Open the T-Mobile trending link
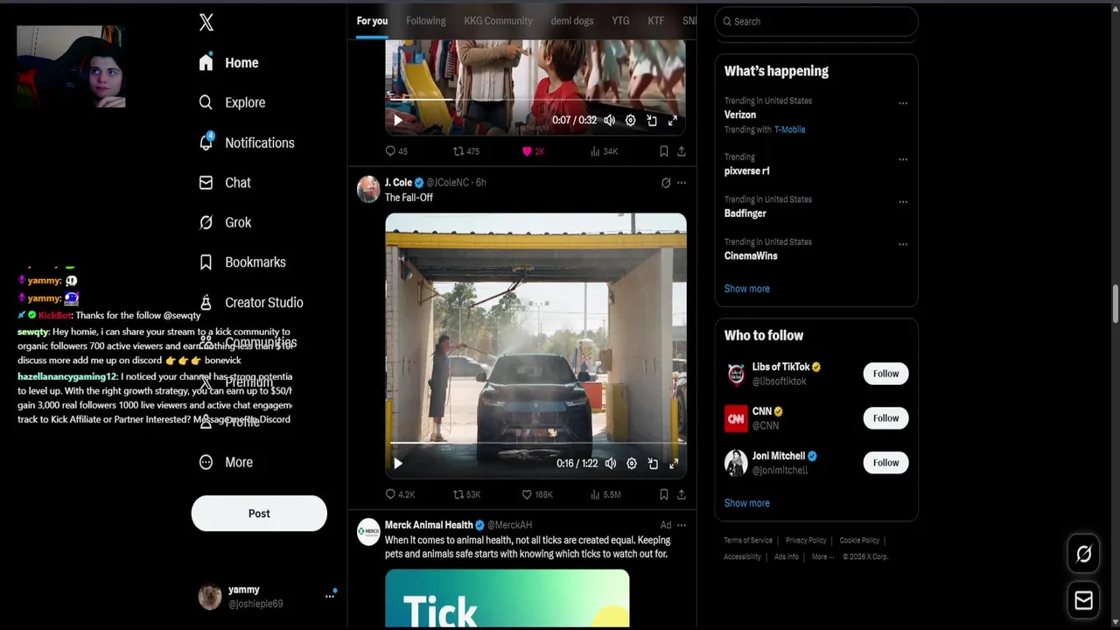Viewport: 1120px width, 630px height. 789,129
